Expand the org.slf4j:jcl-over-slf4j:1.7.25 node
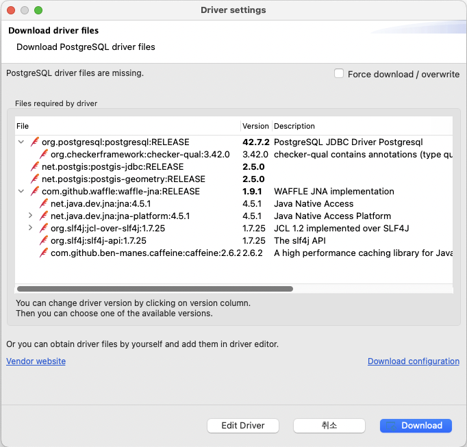Image resolution: width=467 pixels, height=447 pixels. pos(30,228)
